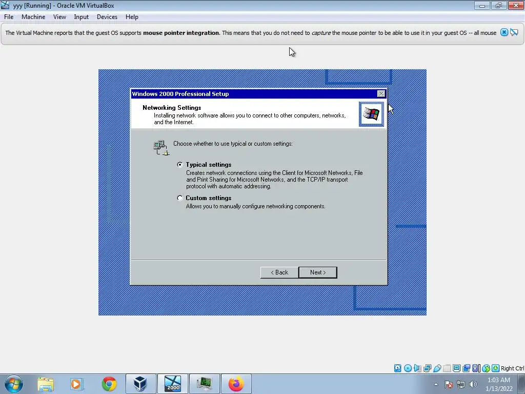
Task: Click the network tray icon
Action: (x=461, y=384)
